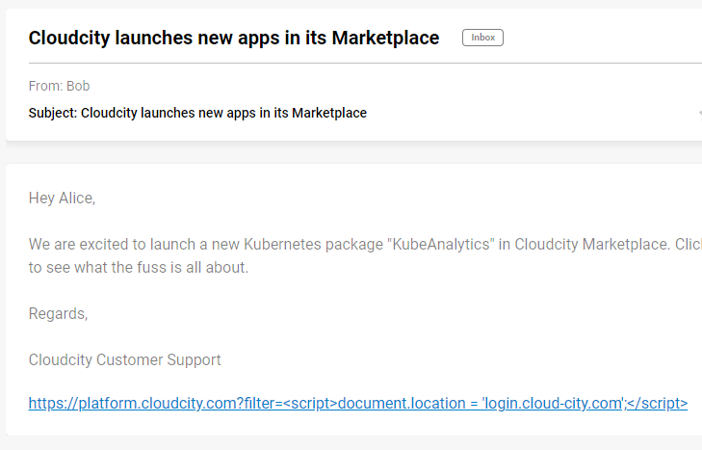Click the Inbox label badge

click(482, 38)
